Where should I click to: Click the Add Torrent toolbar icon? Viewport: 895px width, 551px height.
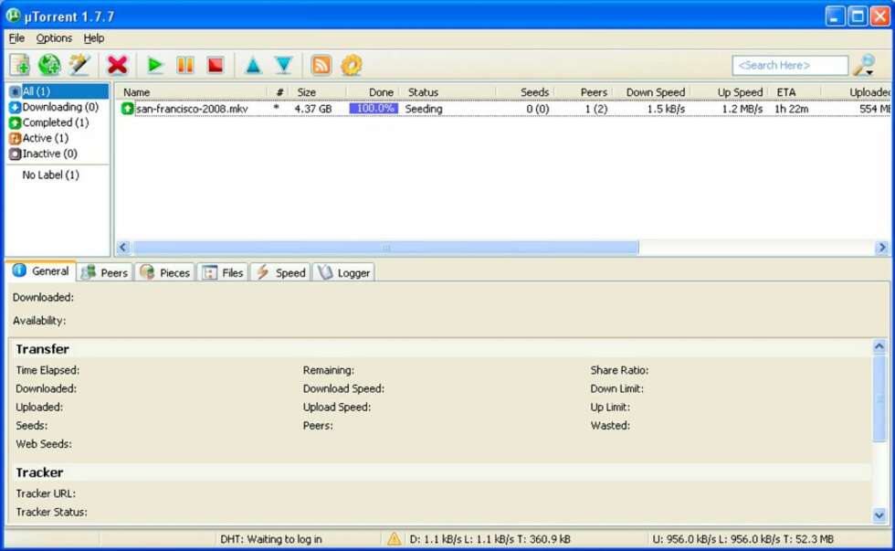[x=20, y=65]
